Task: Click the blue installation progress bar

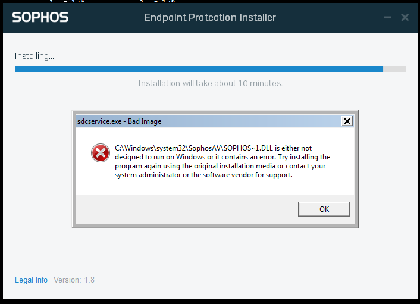Action: [199, 69]
